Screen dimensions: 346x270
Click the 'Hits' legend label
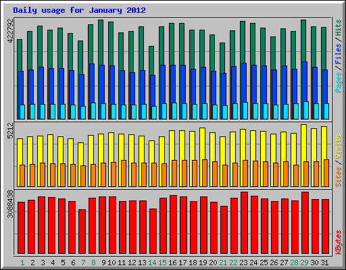click(x=339, y=28)
